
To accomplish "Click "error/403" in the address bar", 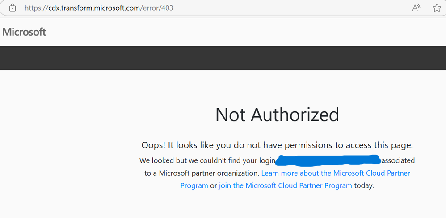I will point(157,8).
